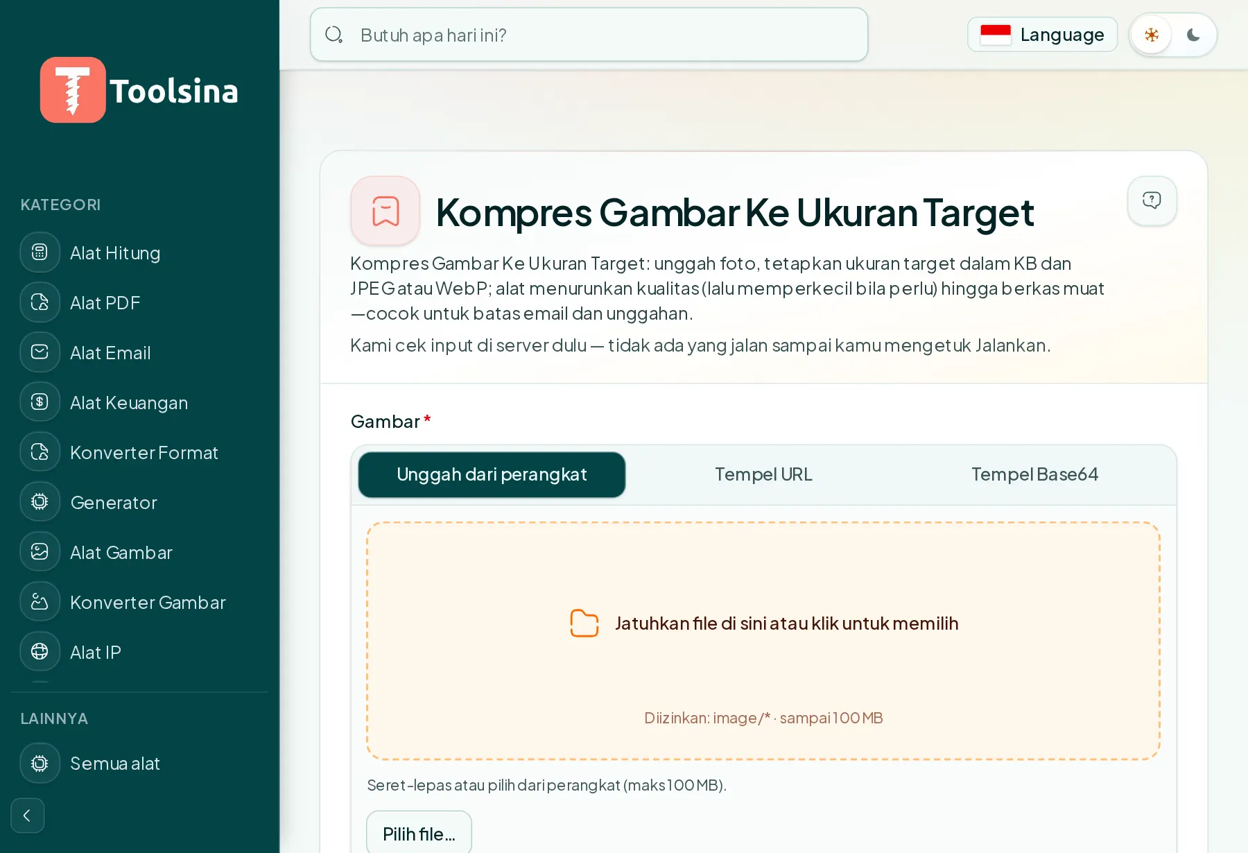Viewport: 1248px width, 853px height.
Task: Switch to light mode sun icon
Action: [x=1152, y=35]
